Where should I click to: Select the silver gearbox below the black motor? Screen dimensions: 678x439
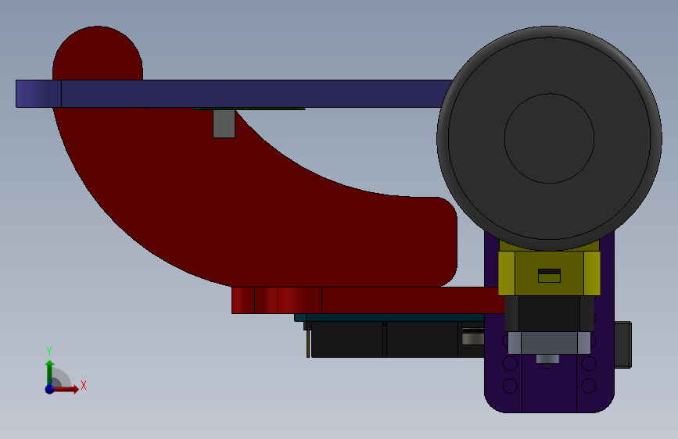pos(549,343)
